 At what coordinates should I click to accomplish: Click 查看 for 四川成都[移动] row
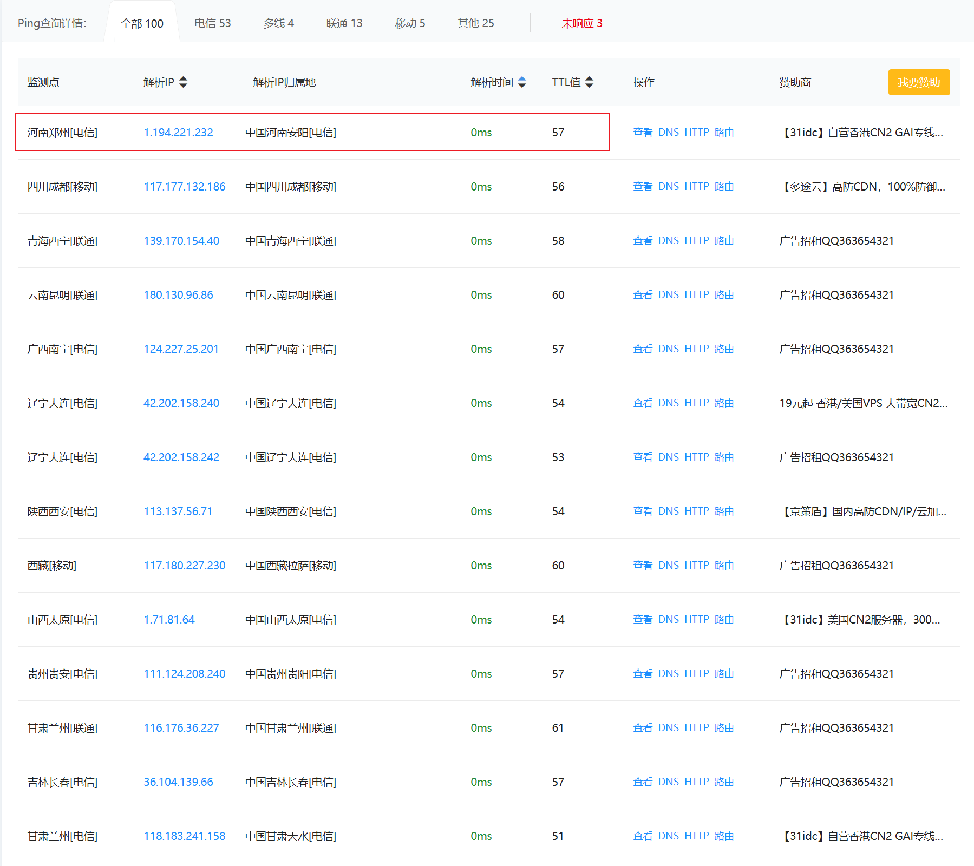[x=643, y=187]
